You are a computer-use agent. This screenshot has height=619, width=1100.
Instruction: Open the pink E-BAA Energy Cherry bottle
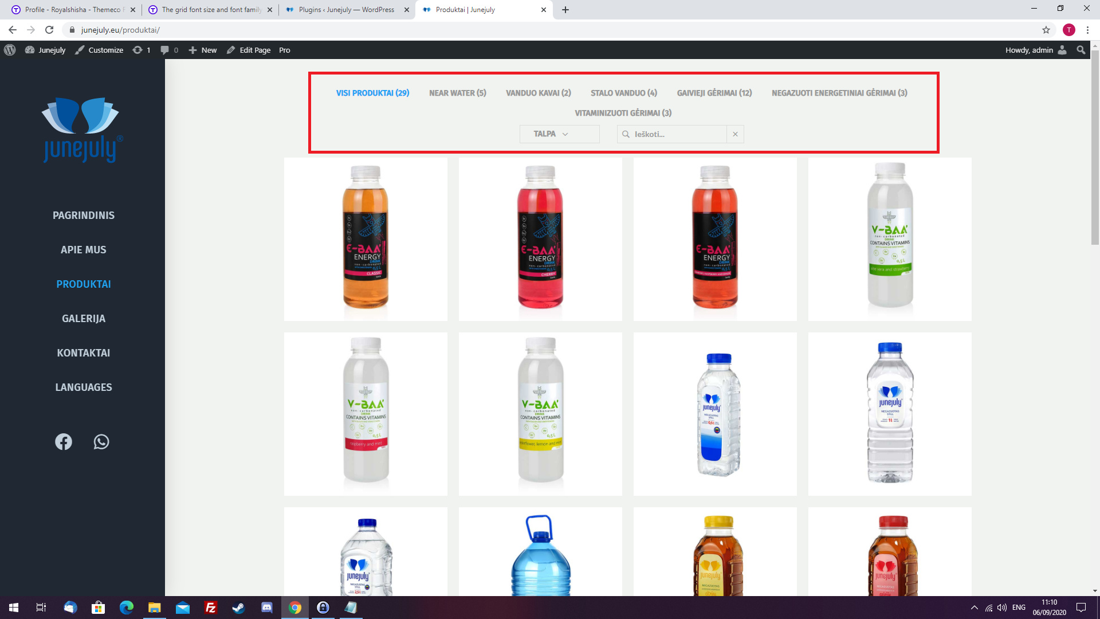point(540,239)
